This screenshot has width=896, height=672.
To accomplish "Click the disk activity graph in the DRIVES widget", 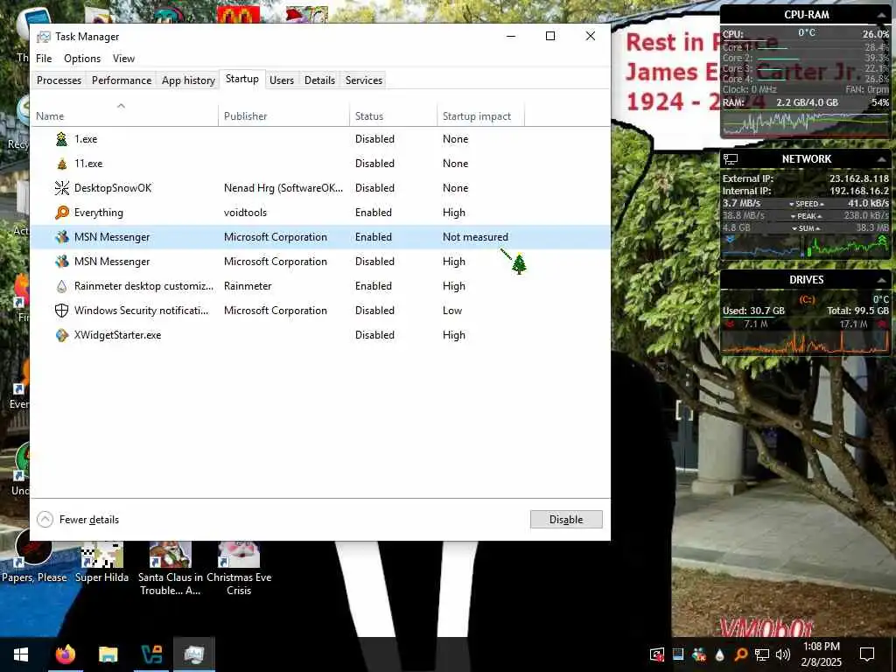I will pos(806,342).
